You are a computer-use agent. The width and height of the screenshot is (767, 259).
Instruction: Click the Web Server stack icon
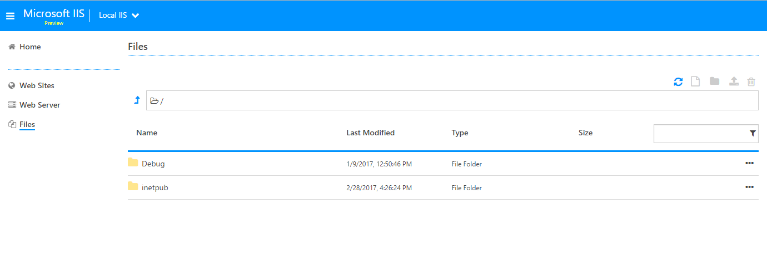pyautogui.click(x=12, y=105)
